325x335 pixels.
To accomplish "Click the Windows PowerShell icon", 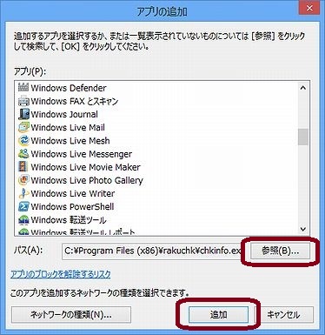I will tap(23, 206).
